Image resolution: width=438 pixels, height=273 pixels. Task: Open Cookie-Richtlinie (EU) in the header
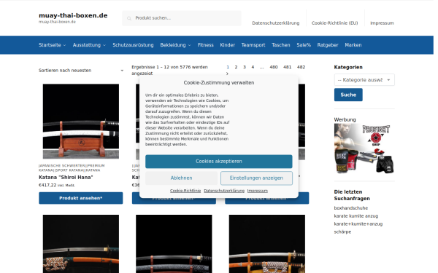point(334,23)
